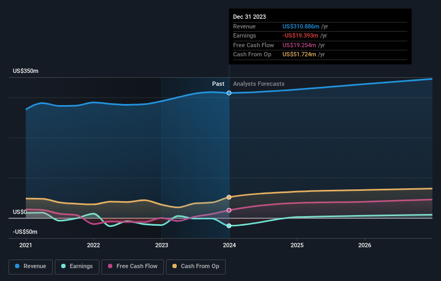Screen dimensions: 441x281
Task: Click the tooltip Earnings row label
Action: coord(245,35)
